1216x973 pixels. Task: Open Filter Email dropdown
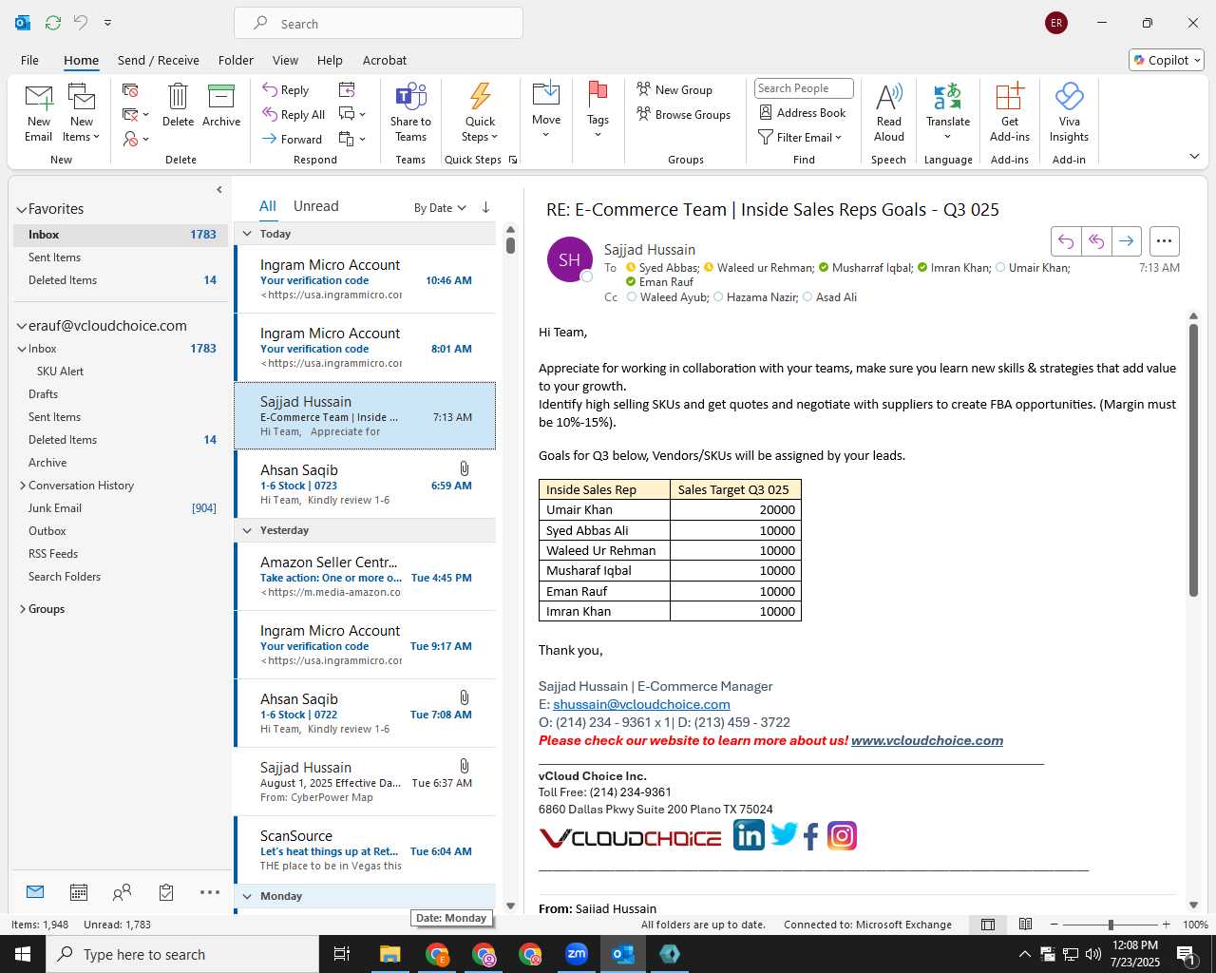pos(801,137)
